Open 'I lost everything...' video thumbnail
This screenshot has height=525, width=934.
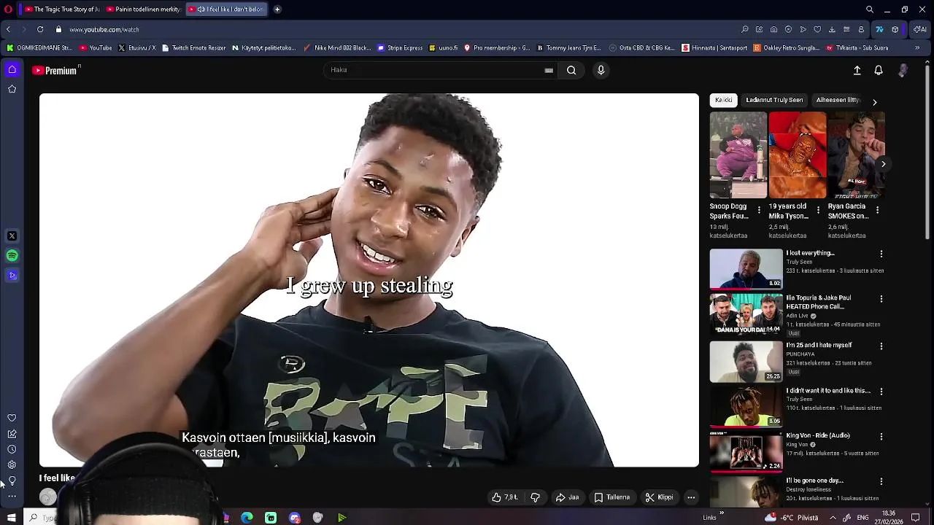[x=746, y=269]
